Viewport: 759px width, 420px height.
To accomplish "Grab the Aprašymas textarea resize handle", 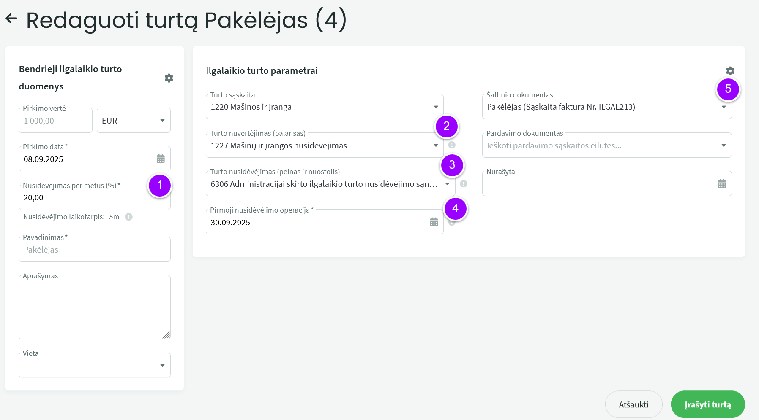I will click(x=167, y=335).
